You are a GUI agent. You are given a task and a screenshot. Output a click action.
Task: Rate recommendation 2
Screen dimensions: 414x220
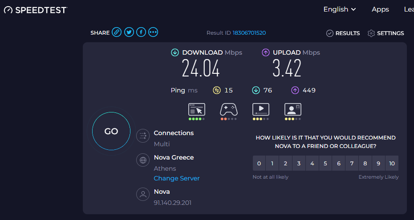pyautogui.click(x=285, y=164)
